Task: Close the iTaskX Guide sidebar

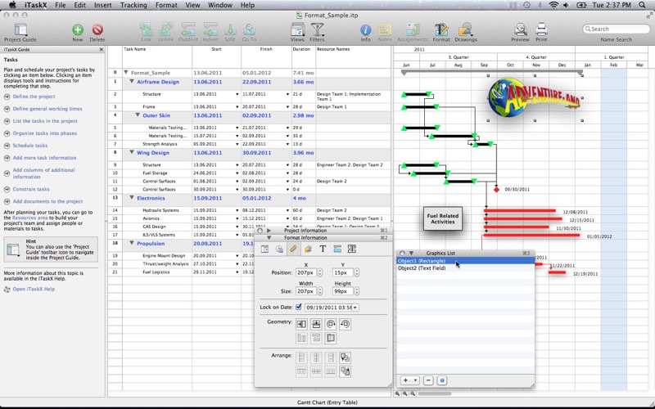Action: tap(101, 49)
